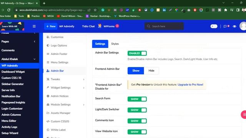Open Dashboard Widget in sidebar
This screenshot has height=138, width=246.
[13, 72]
